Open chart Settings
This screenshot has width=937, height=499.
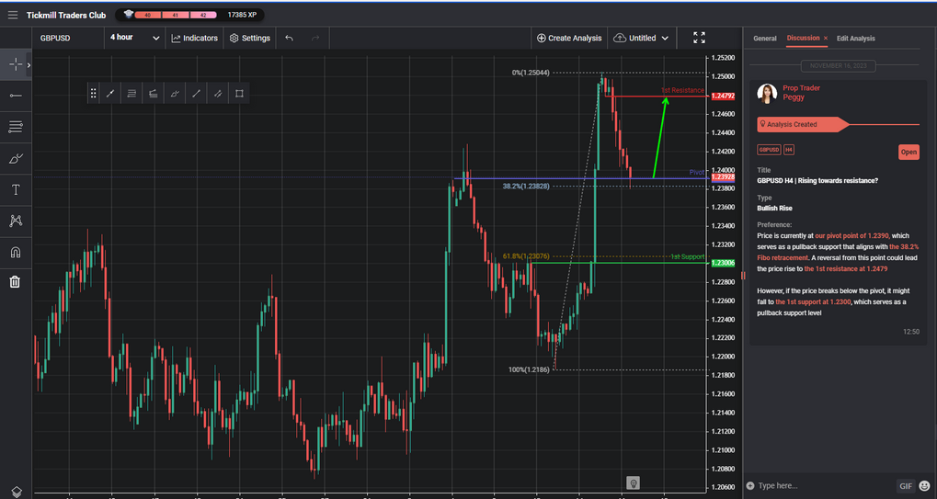(250, 38)
